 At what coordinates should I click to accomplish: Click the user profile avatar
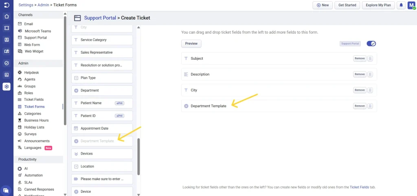(411, 5)
